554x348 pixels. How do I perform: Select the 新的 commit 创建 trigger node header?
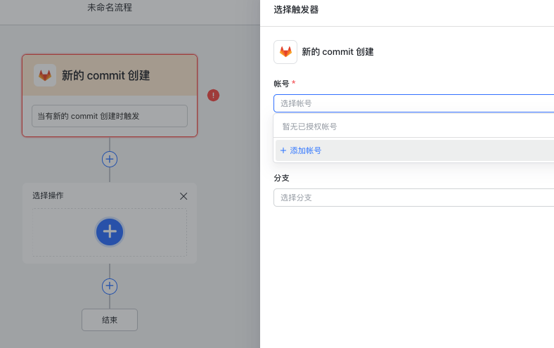coord(110,75)
